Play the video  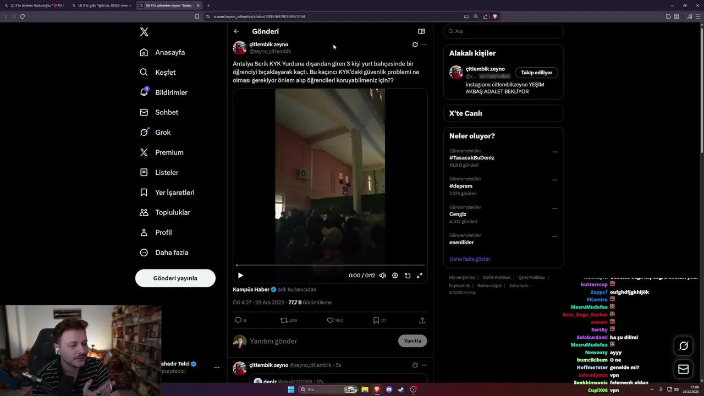pyautogui.click(x=240, y=276)
